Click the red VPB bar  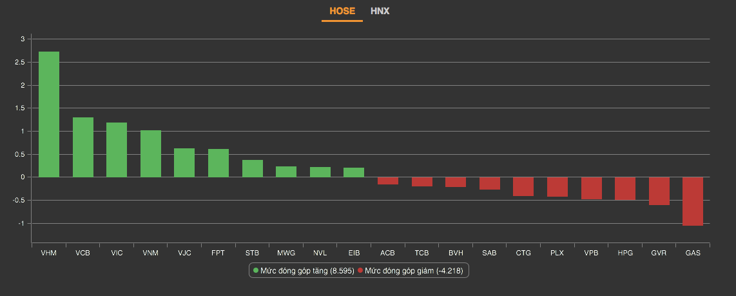(x=591, y=188)
